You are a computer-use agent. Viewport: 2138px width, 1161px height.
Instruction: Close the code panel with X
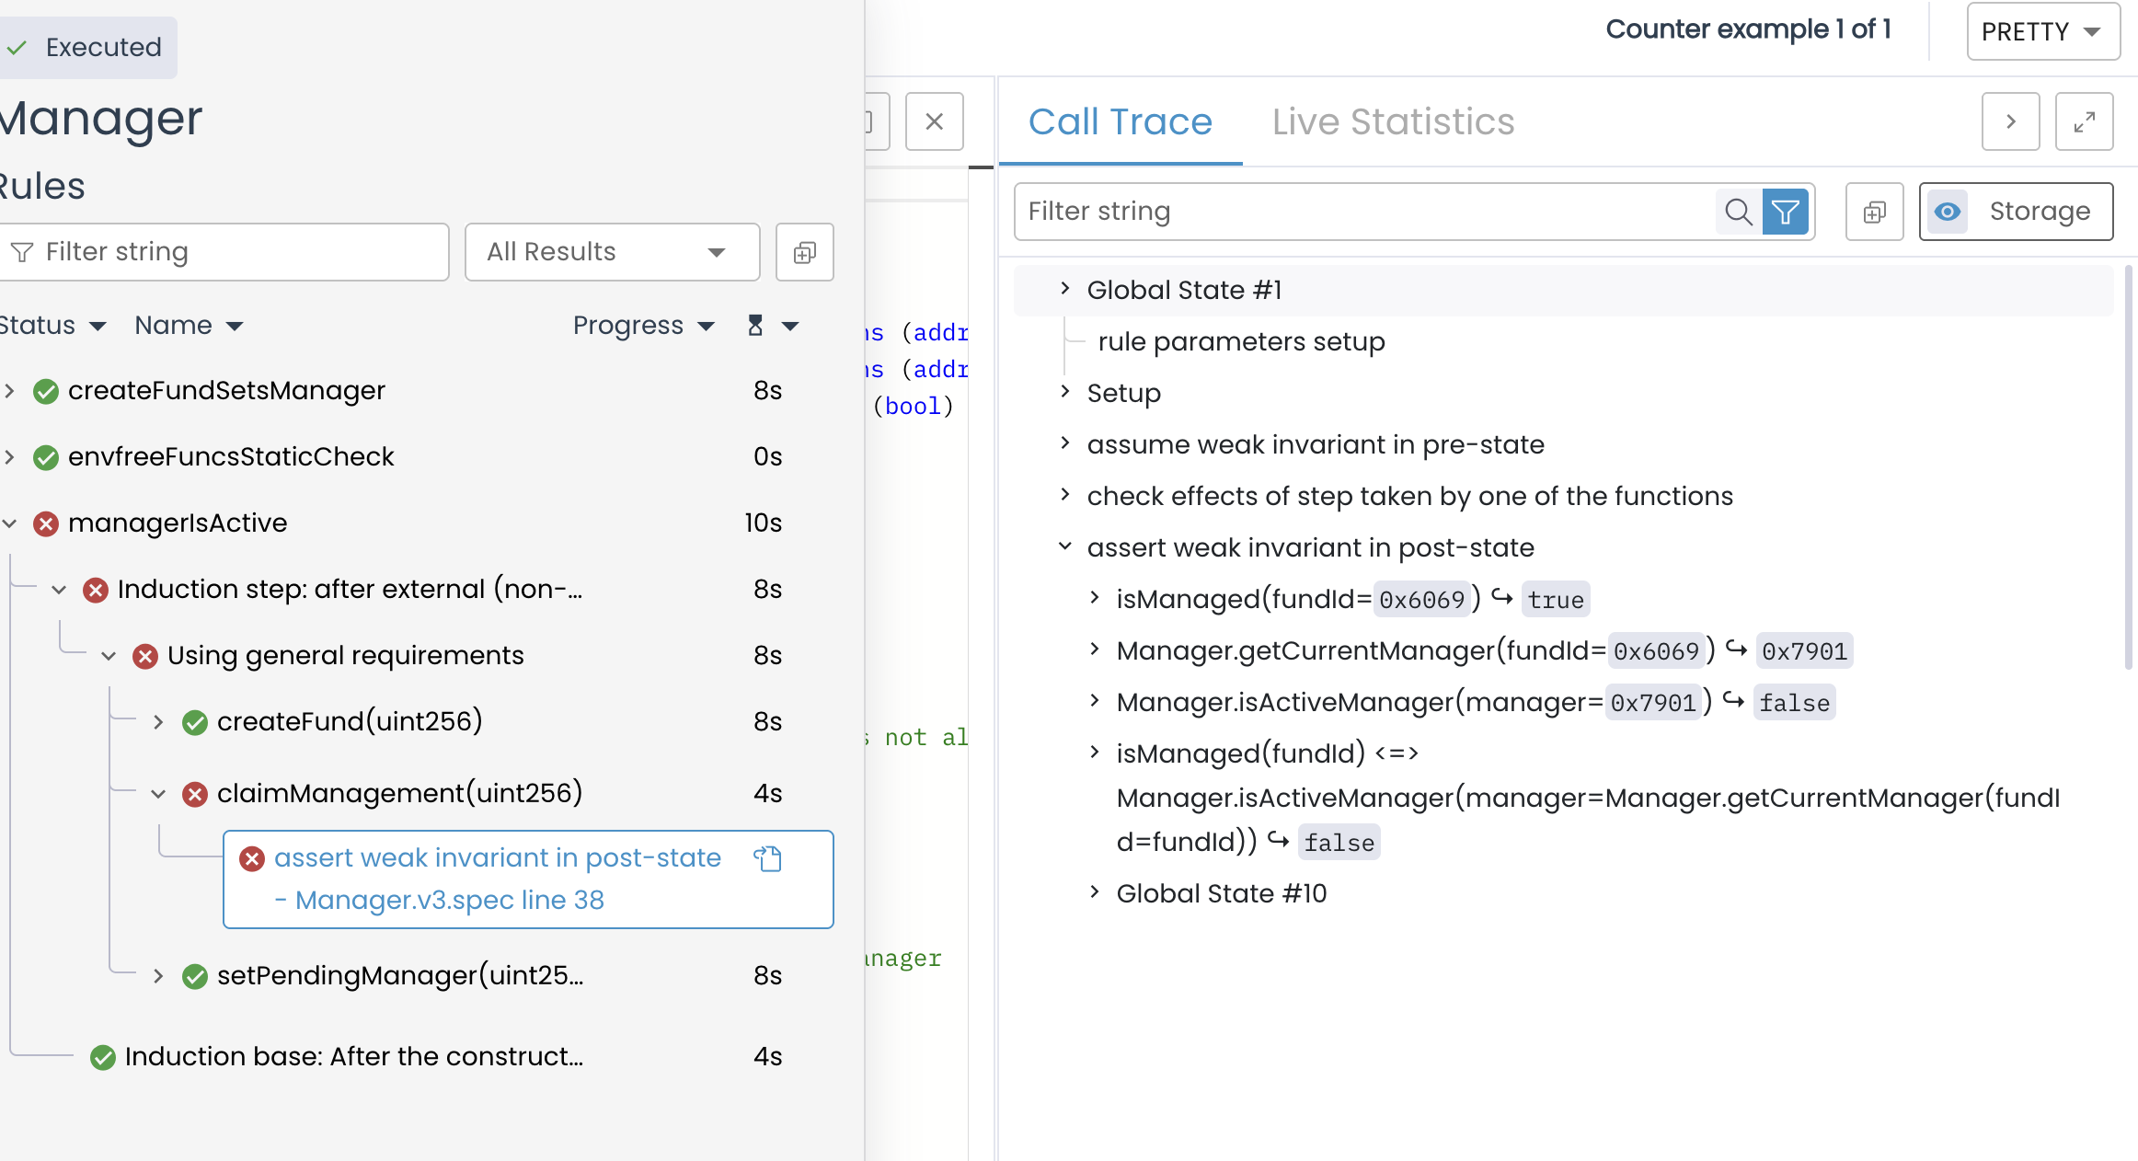pos(934,121)
